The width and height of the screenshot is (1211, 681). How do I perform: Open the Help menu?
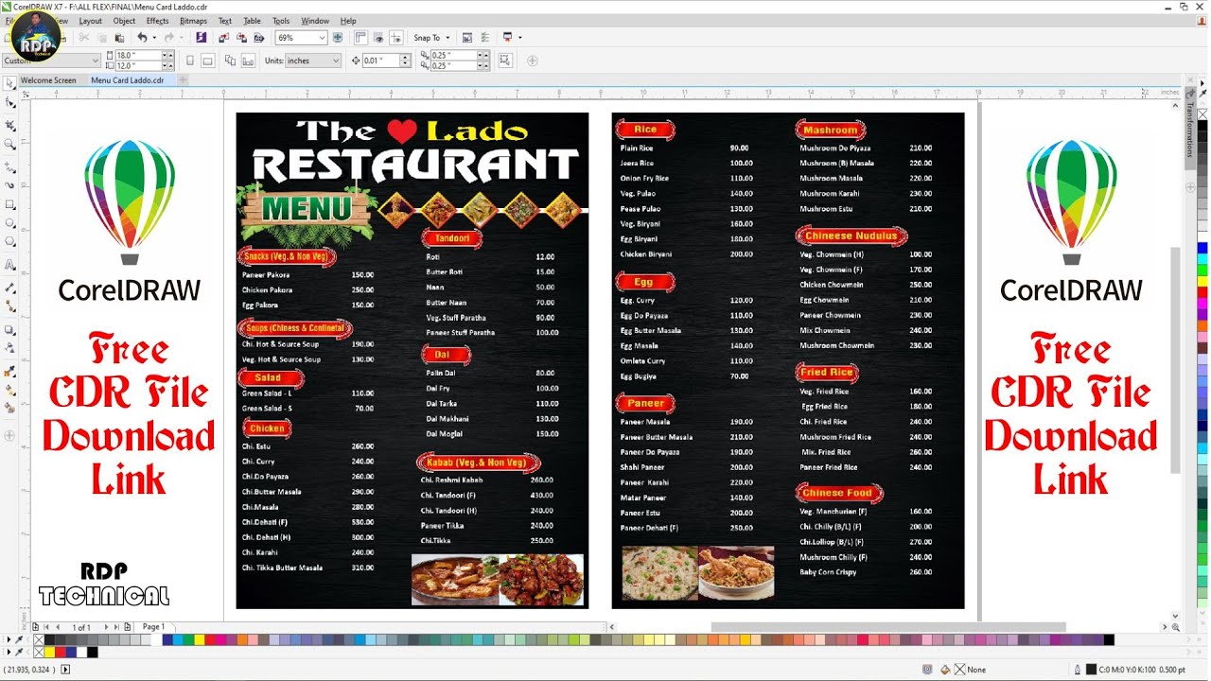tap(348, 21)
